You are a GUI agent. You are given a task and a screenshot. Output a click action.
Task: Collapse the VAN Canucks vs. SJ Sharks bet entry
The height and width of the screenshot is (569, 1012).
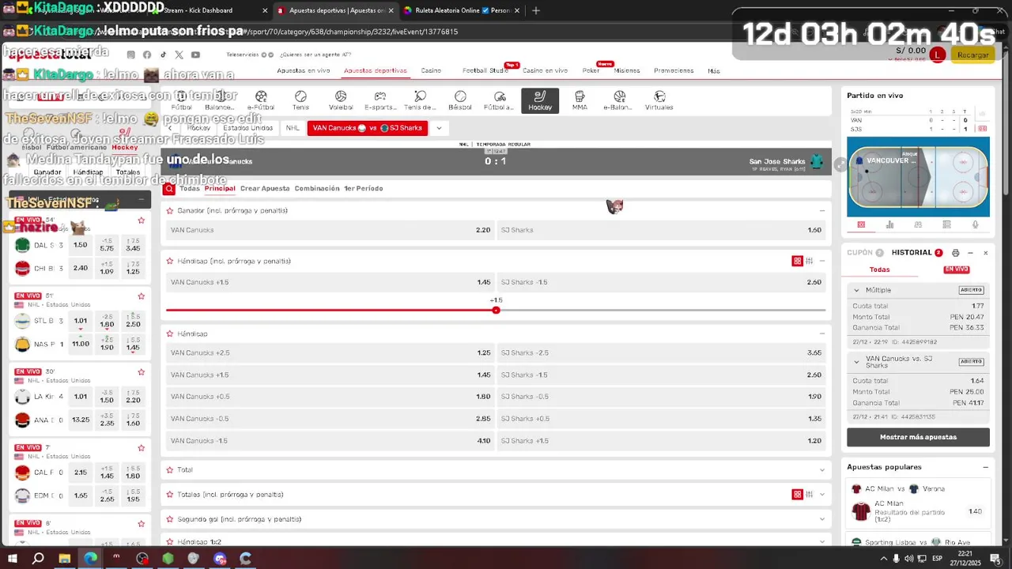click(856, 362)
